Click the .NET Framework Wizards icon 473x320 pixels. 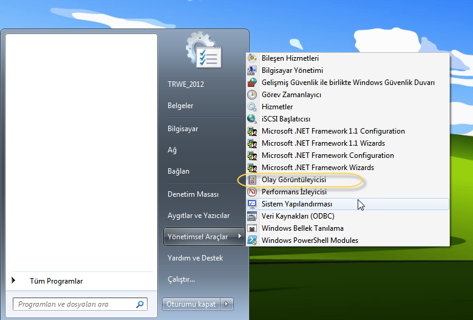click(252, 168)
